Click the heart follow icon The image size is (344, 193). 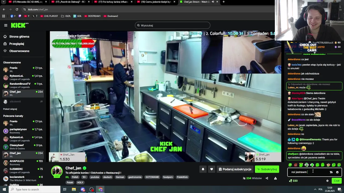(x=212, y=169)
